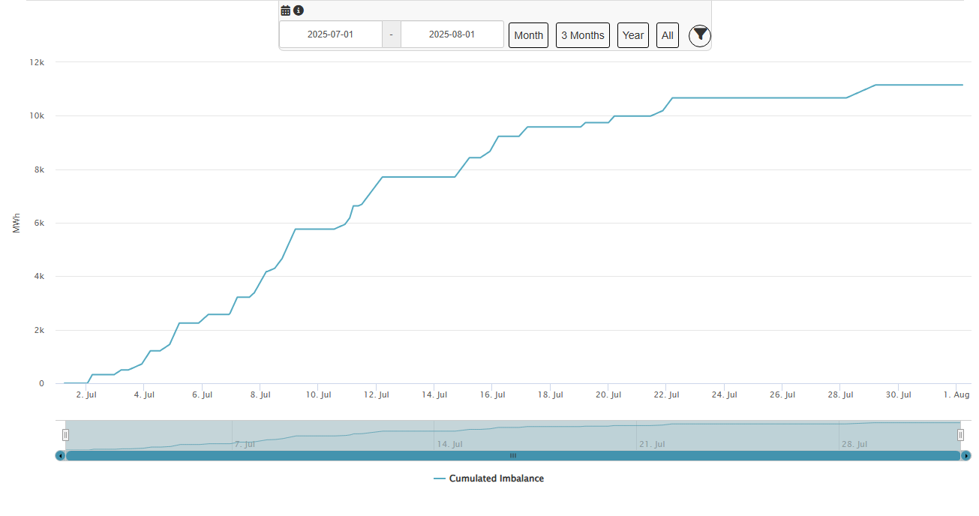Image resolution: width=979 pixels, height=516 pixels.
Task: Switch the range to Year
Action: (632, 35)
